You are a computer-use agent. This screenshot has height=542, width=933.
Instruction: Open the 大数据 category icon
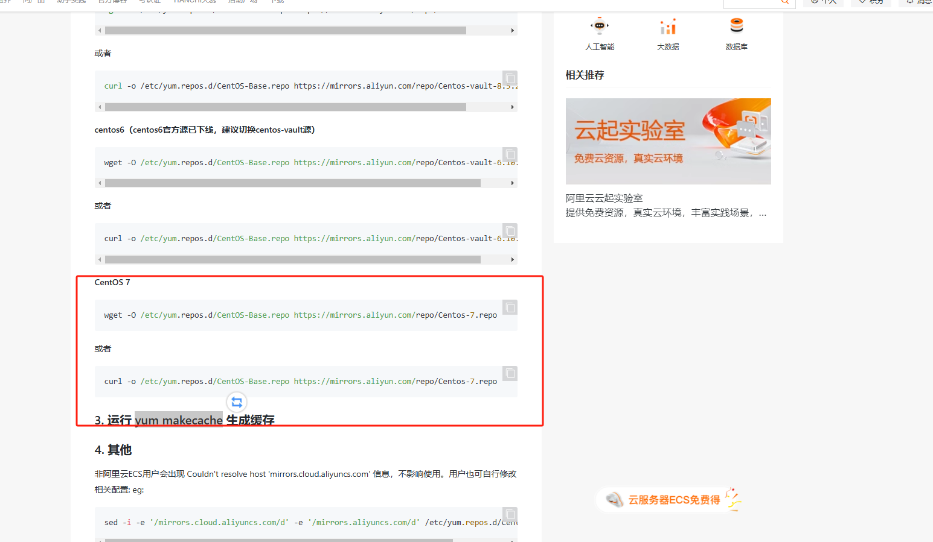click(x=668, y=26)
